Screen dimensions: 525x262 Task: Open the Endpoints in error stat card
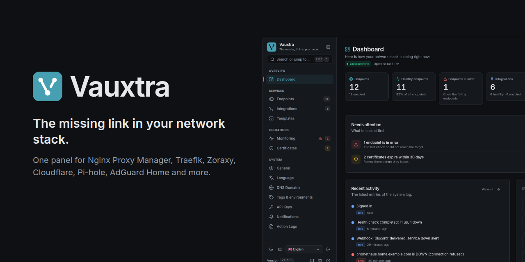point(461,89)
